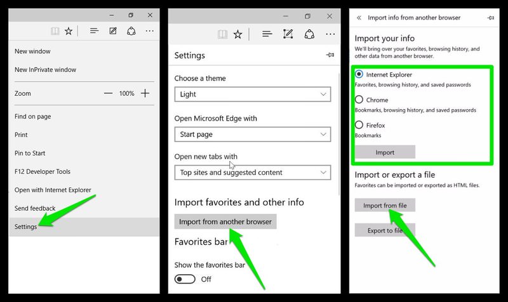Screen dimensions: 508x302
Task: Minimize the left Edge window
Action: [x=112, y=15]
